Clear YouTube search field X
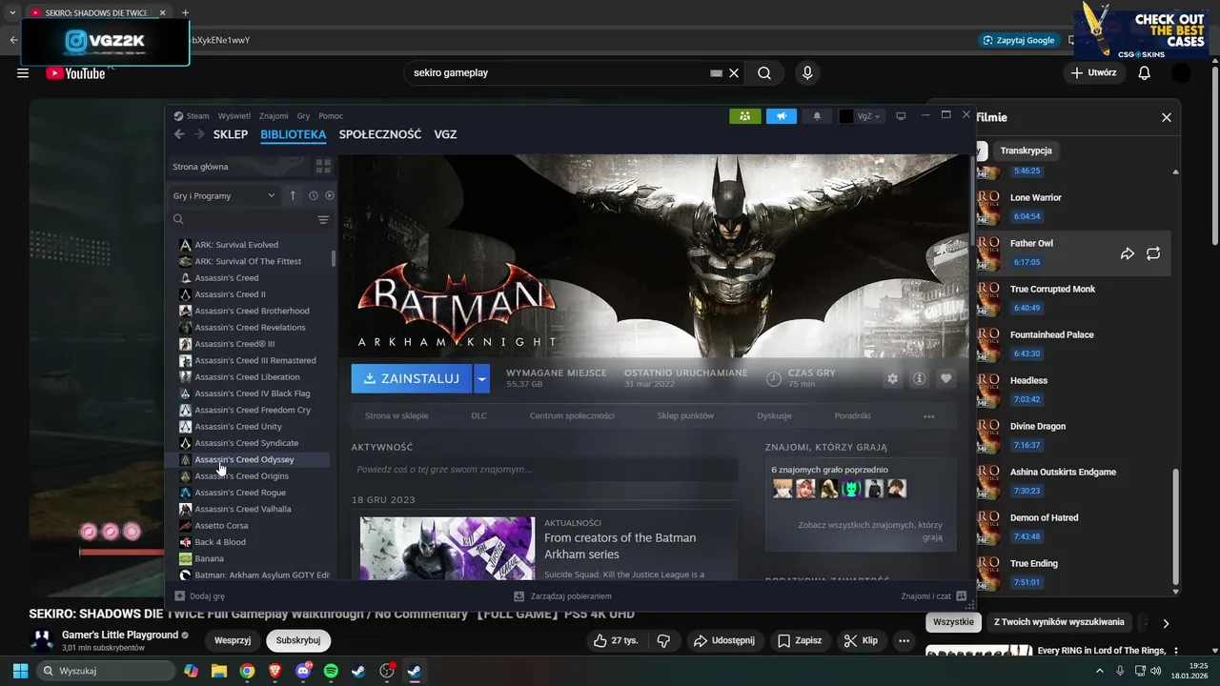 [734, 72]
